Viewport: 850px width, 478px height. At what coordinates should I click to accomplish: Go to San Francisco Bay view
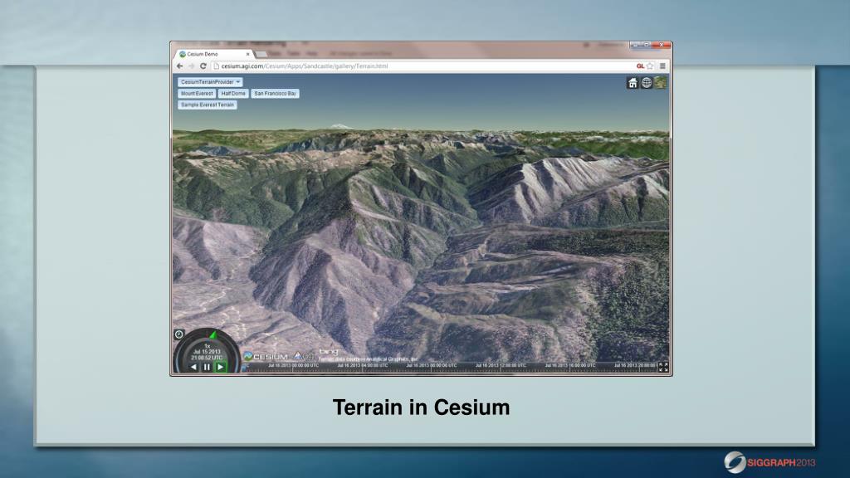(x=276, y=93)
